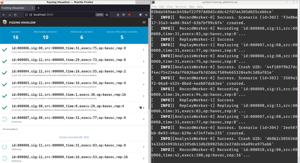Click the checkmark on crash id:000000
This screenshot has height=163, width=300.
4,108
